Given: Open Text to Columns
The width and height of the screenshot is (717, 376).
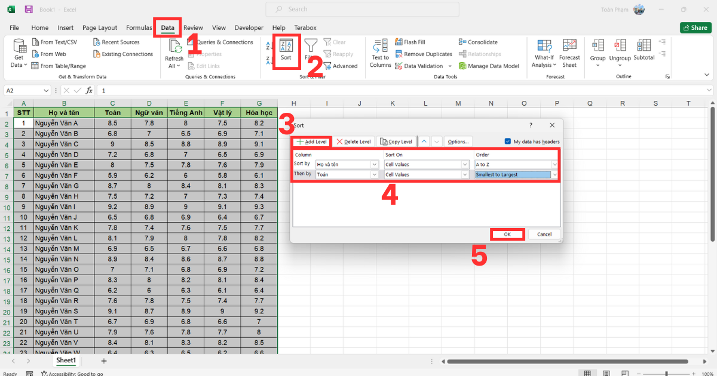Looking at the screenshot, I should pyautogui.click(x=380, y=54).
